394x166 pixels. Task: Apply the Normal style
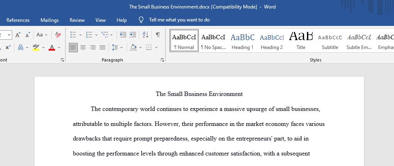pyautogui.click(x=184, y=40)
